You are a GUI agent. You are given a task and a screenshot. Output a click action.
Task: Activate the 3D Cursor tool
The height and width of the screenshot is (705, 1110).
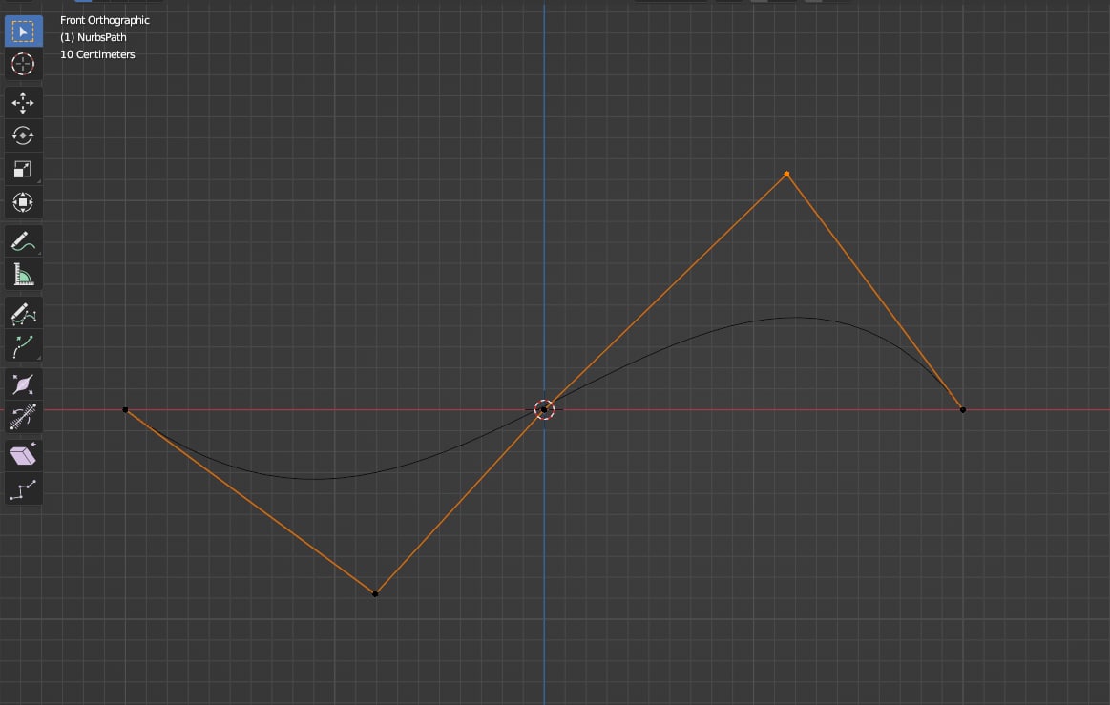(x=23, y=64)
